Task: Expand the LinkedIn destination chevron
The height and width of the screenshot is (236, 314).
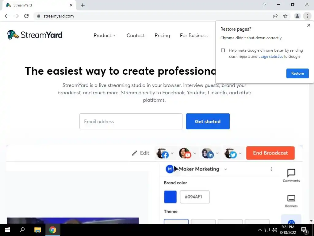Action: click(217, 154)
